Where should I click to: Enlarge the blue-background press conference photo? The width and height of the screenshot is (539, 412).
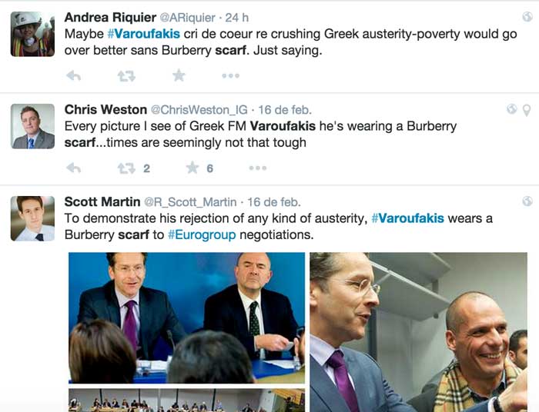click(186, 317)
